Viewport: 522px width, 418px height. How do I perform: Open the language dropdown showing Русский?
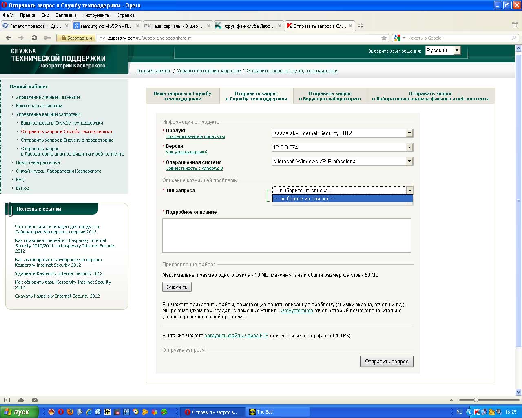click(443, 51)
